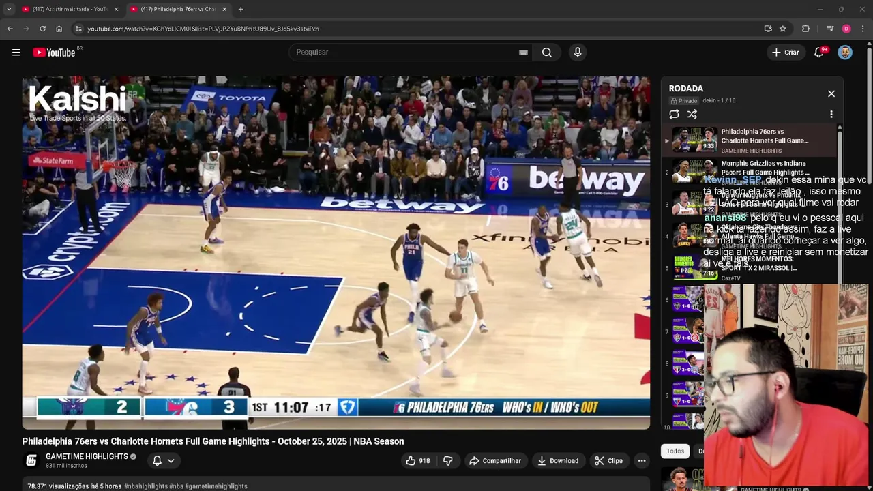Like the video with thumbs up
The image size is (873, 491).
click(418, 461)
